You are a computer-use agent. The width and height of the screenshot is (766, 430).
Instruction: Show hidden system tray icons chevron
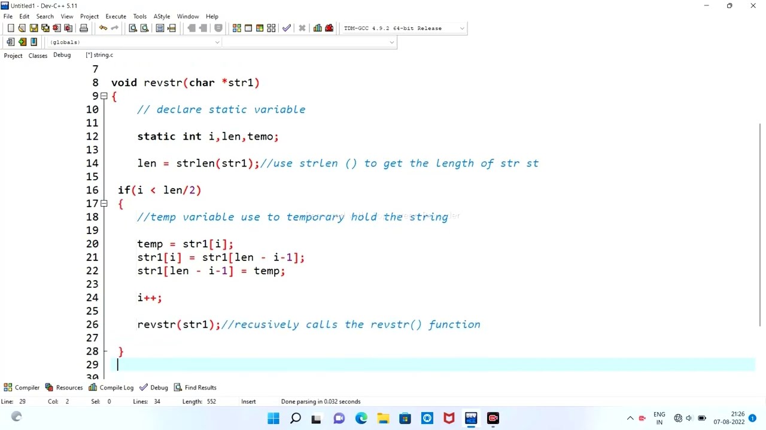click(630, 418)
